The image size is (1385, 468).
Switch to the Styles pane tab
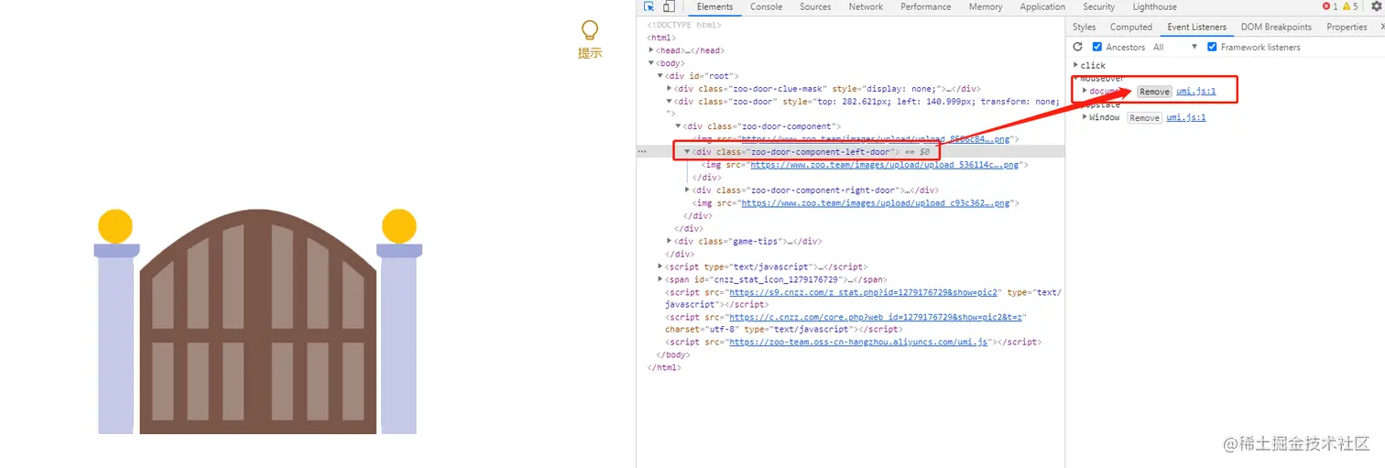point(1084,27)
